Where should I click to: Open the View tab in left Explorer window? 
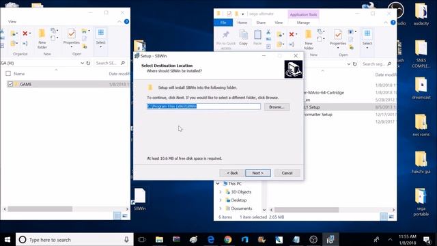click(12, 21)
